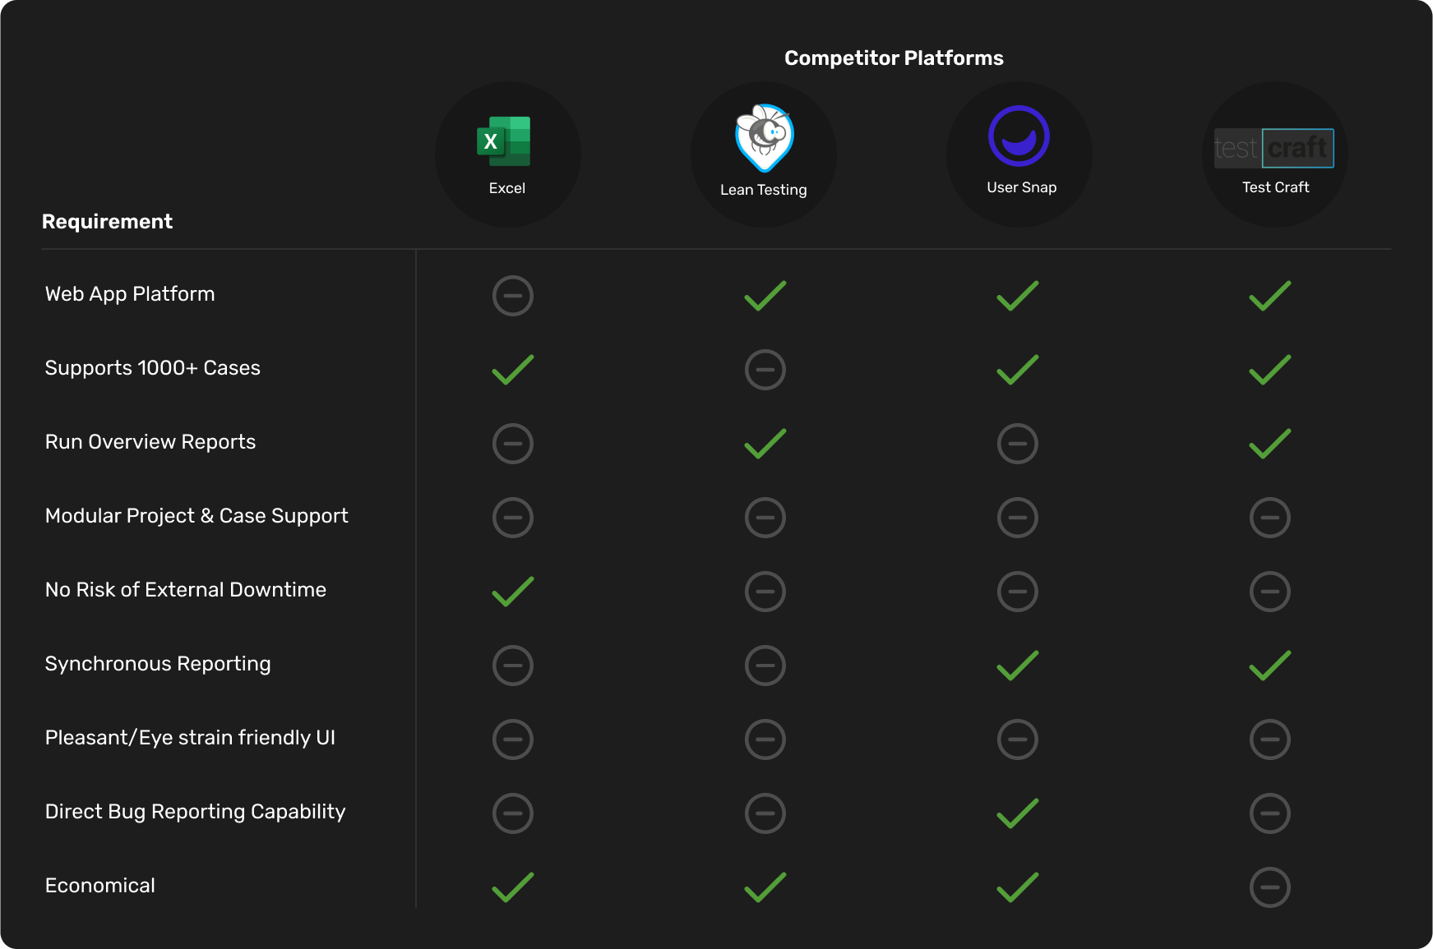Screen dimensions: 1433x949
Task: Click Test Craft's checkmark for Synchronous Reporting
Action: pyautogui.click(x=1269, y=666)
